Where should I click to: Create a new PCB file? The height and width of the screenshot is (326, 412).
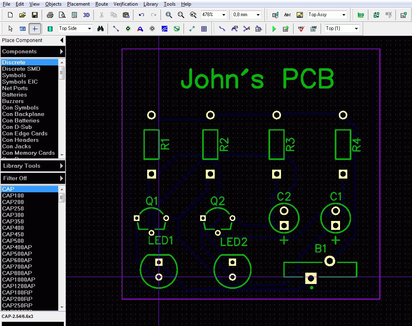(10, 15)
